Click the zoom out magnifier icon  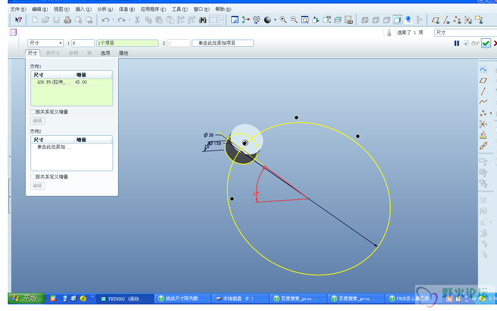[294, 20]
